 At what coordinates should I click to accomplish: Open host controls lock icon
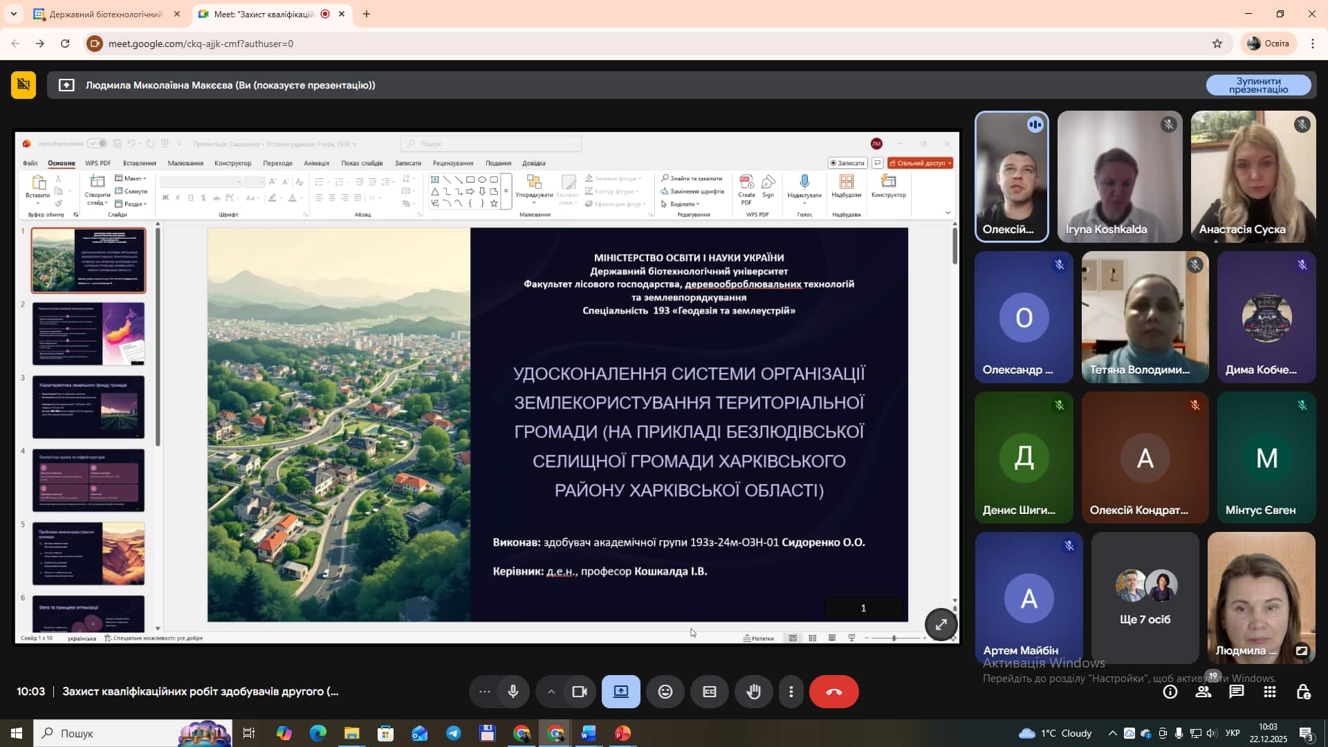[1303, 692]
